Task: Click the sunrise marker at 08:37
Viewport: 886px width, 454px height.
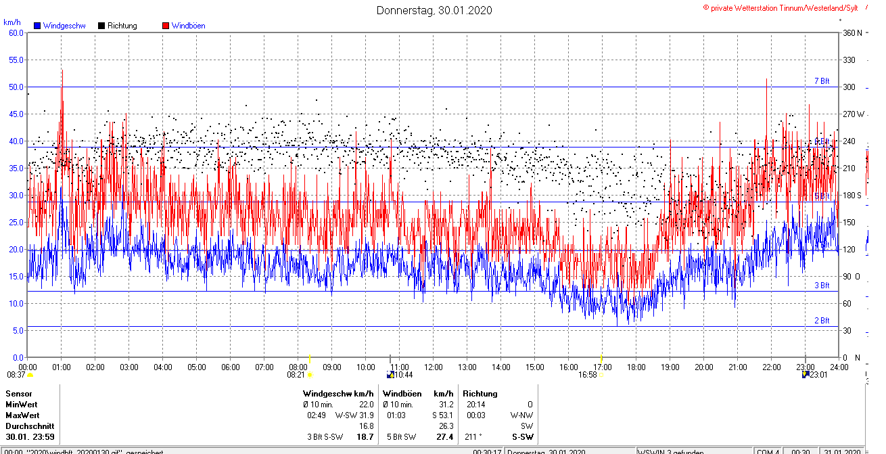Action: [30, 374]
